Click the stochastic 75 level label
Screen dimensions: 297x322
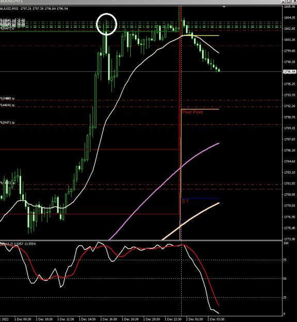click(x=285, y=260)
